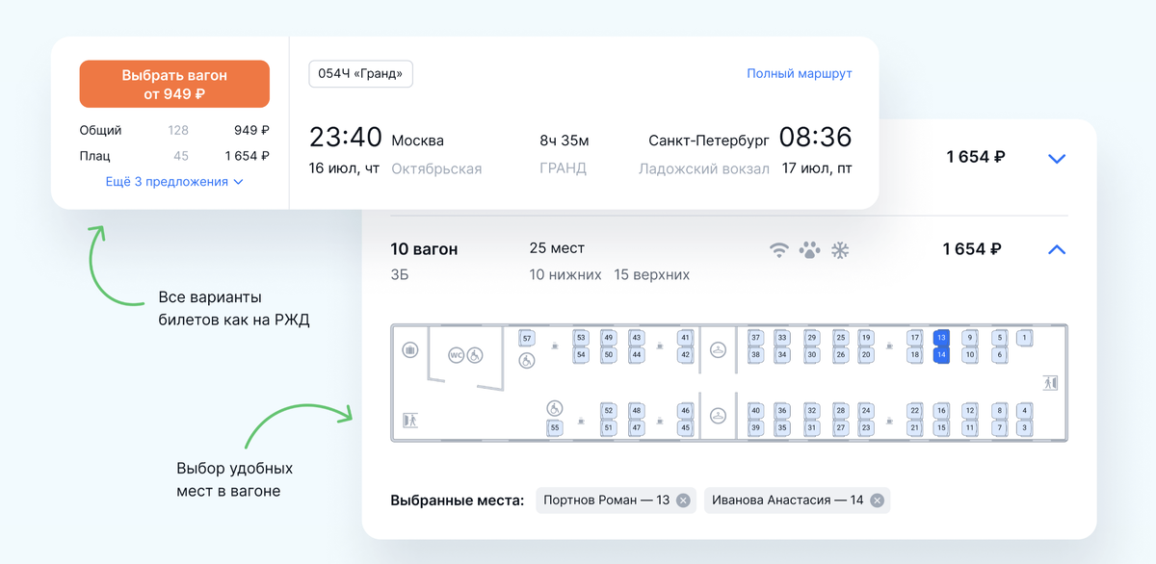This screenshot has width=1156, height=564.
Task: Click the wheelchair icon above seat 55
Action: click(x=554, y=407)
